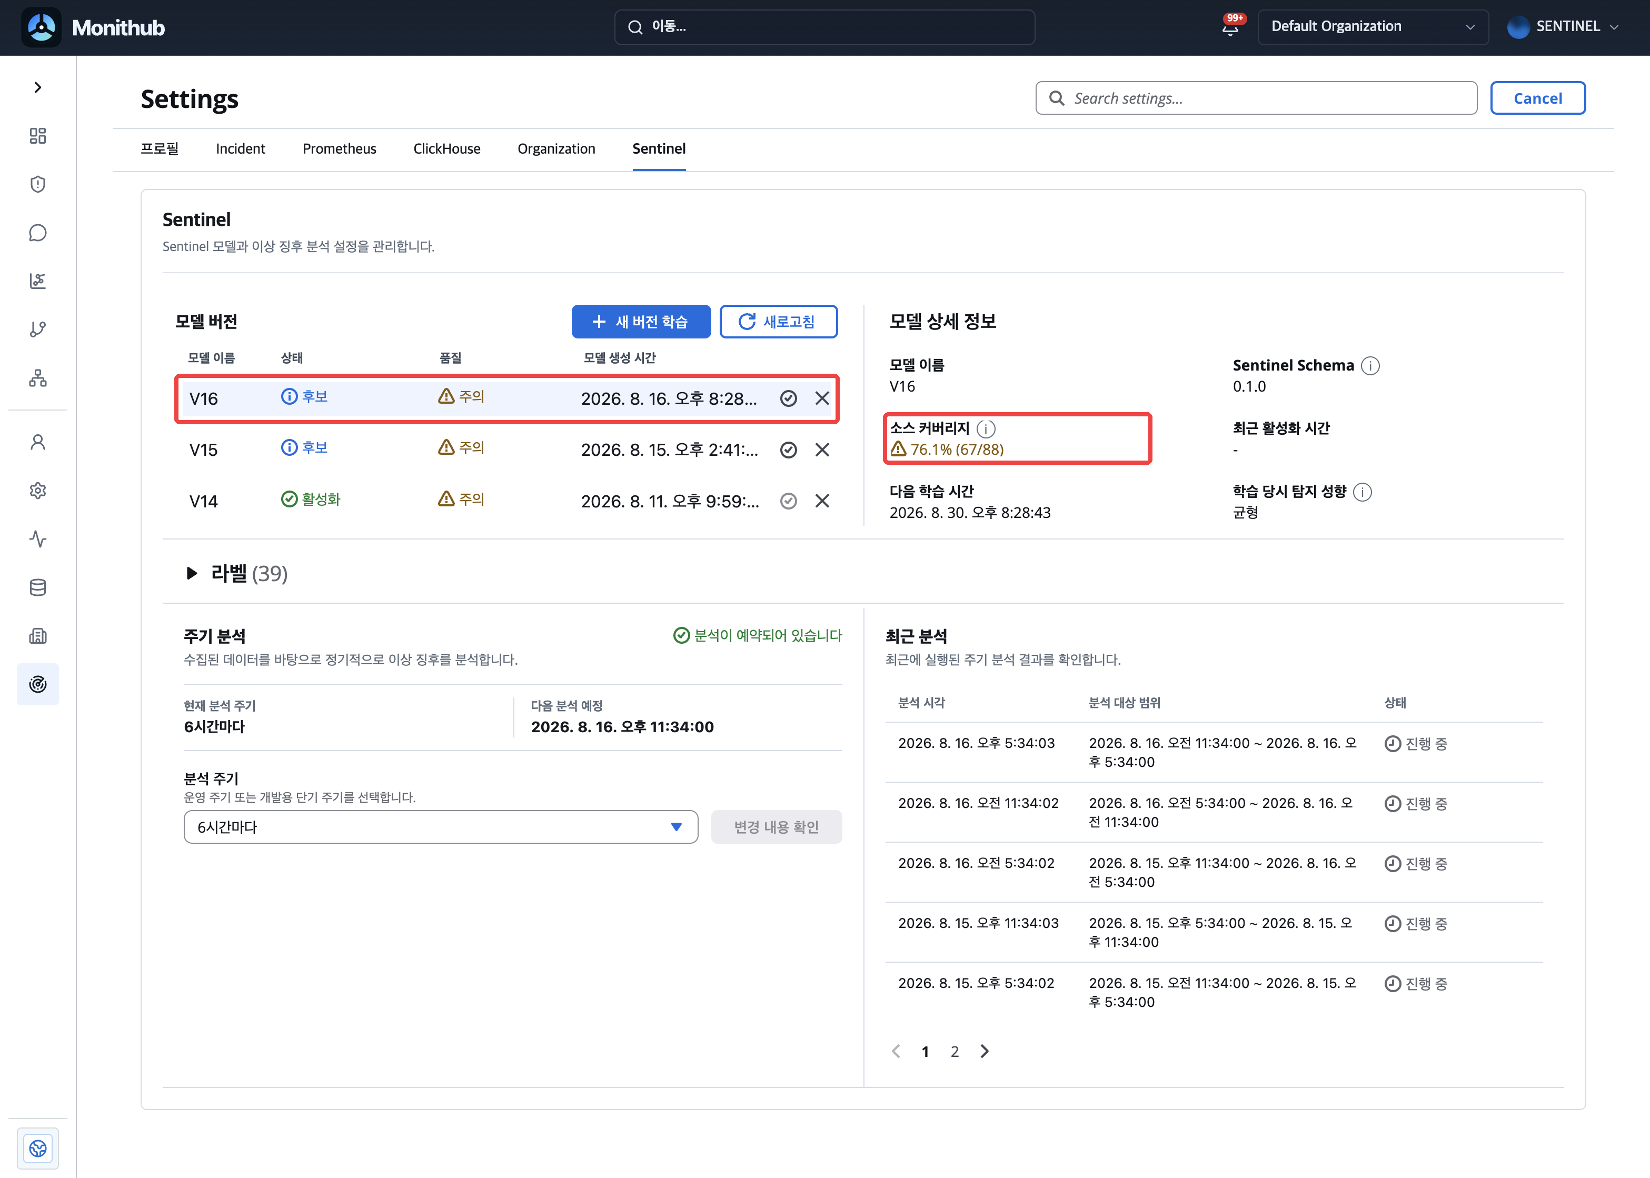Click the 분석이 예약되어 있습니다 status
1650x1178 pixels.
pyautogui.click(x=758, y=635)
